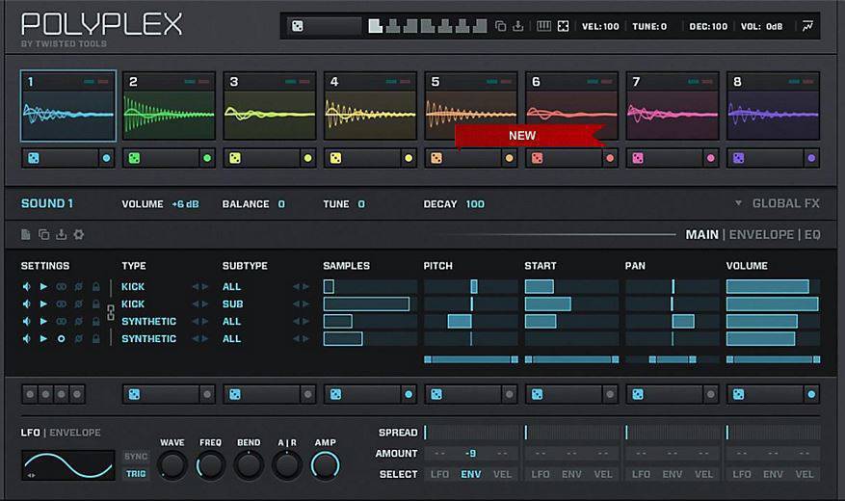Click the TRIG button

[136, 473]
